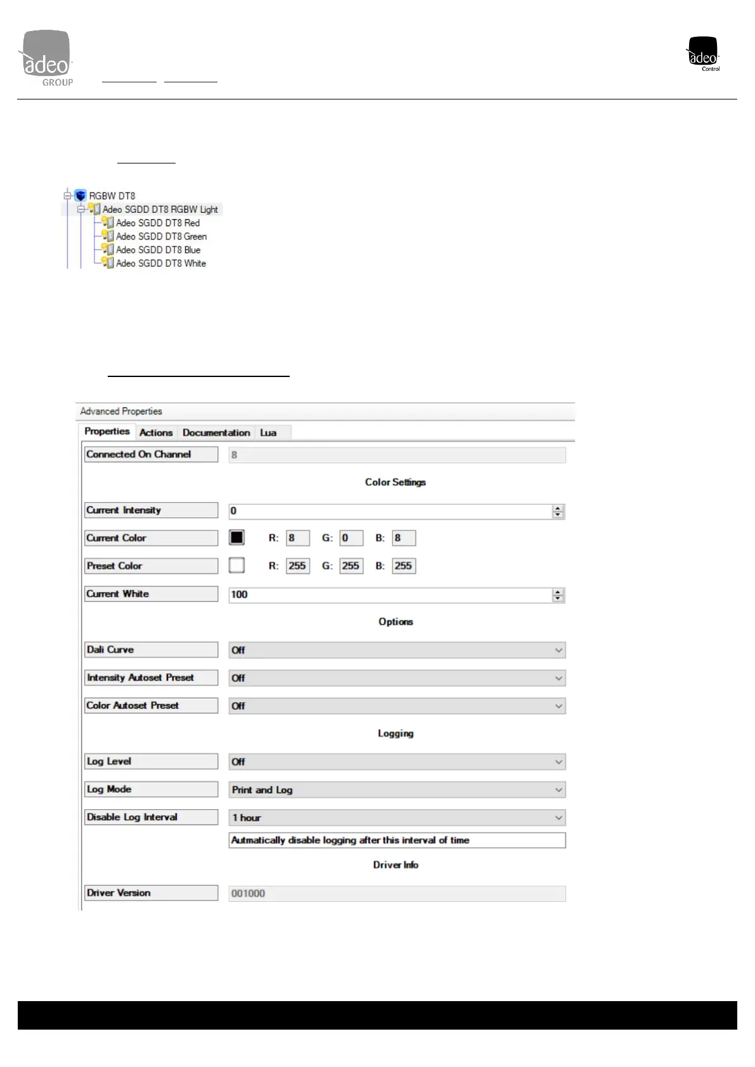Select RGBW DT8 in the tree
The height and width of the screenshot is (1067, 755).
click(112, 196)
